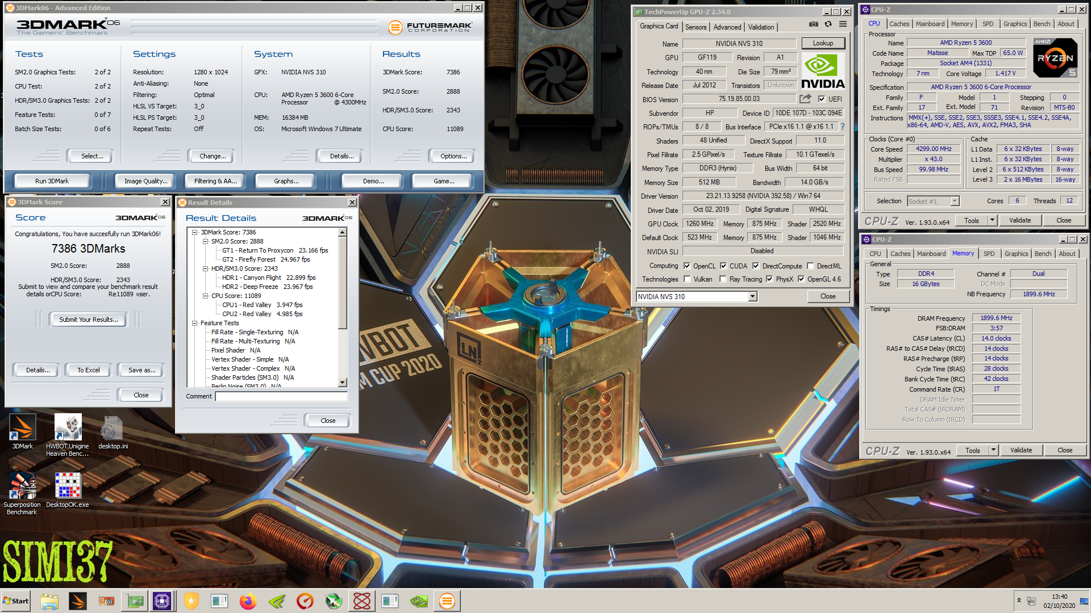Toggle the OpenCL checkbox
Screen dimensions: 1091x613
687,266
